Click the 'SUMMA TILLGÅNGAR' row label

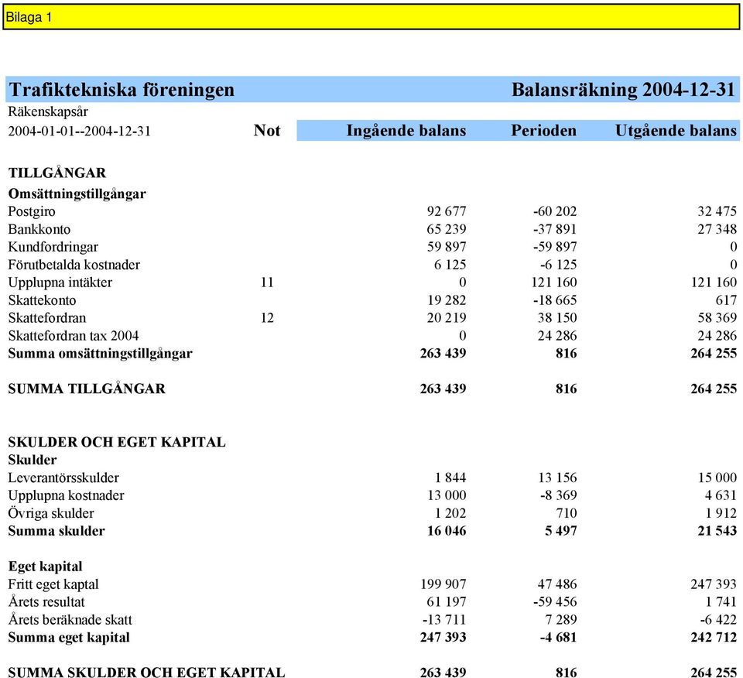click(87, 389)
